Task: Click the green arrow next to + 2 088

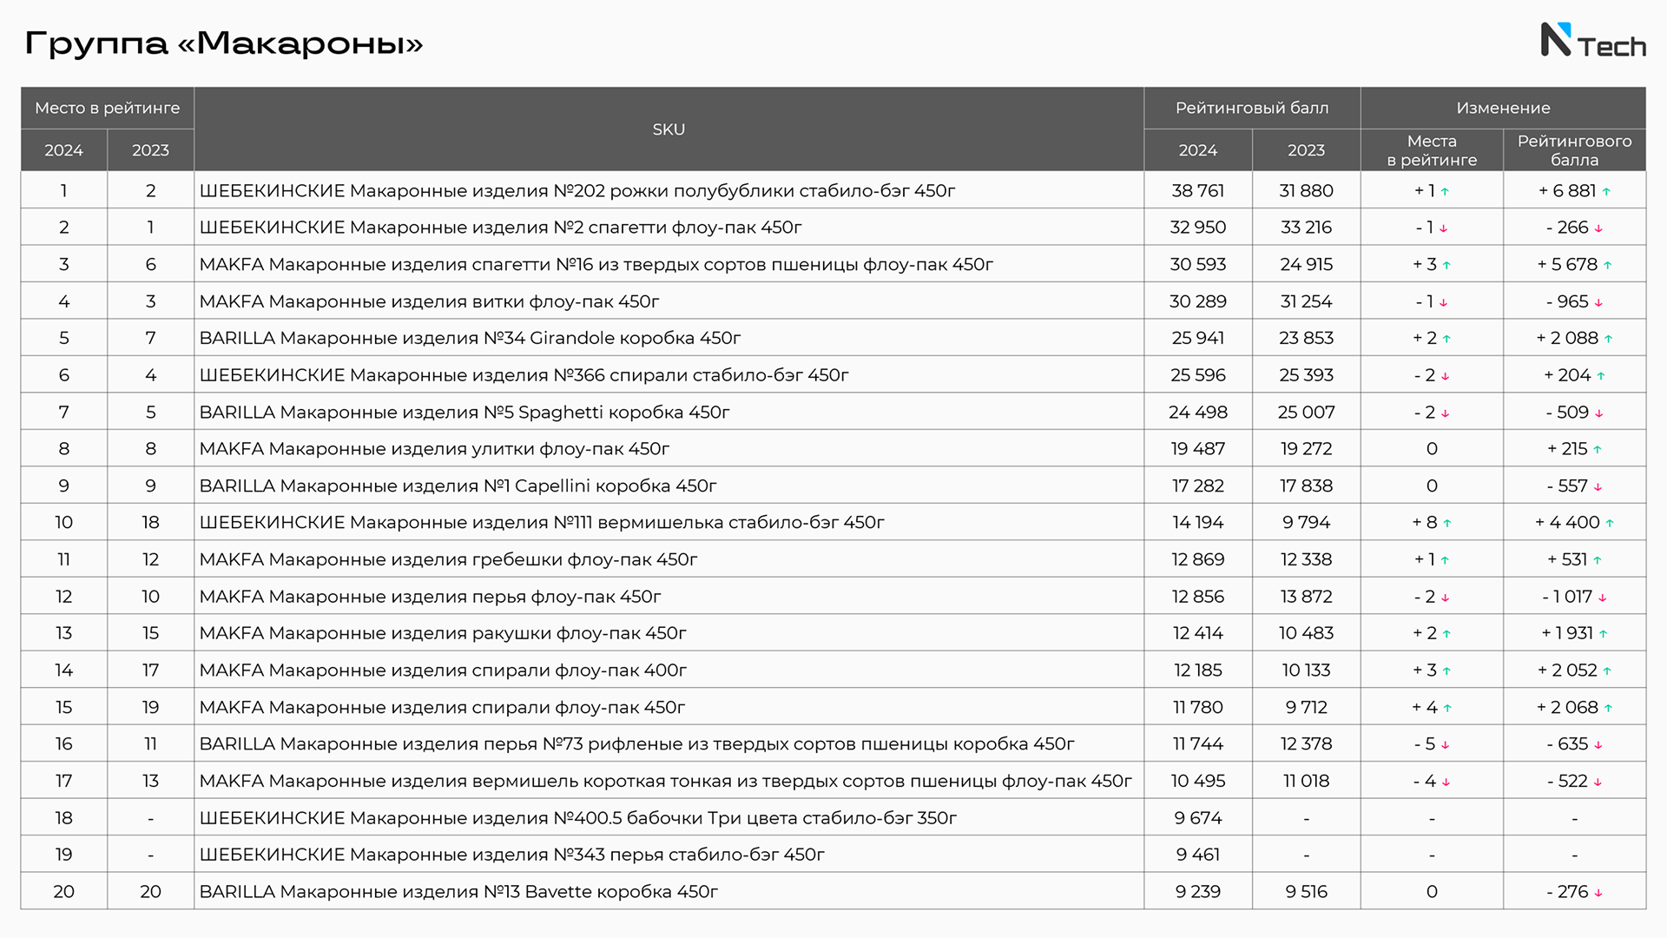Action: [x=1608, y=340]
